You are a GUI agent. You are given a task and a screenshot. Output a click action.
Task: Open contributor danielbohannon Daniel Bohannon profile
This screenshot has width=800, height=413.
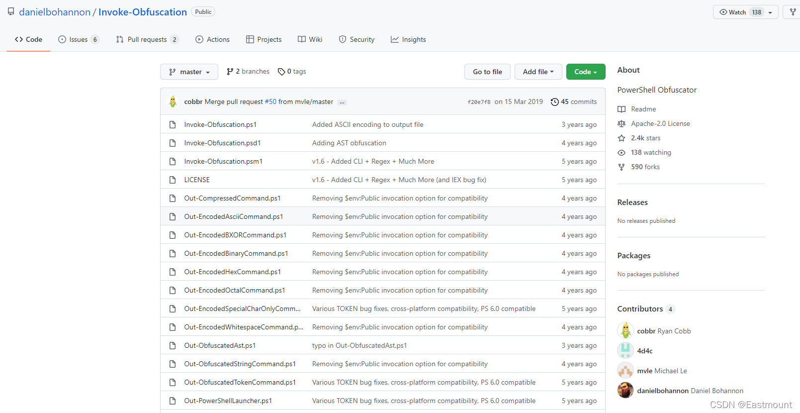point(690,391)
